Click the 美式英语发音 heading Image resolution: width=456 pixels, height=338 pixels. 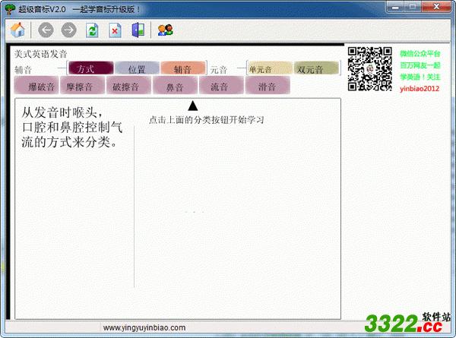point(41,54)
